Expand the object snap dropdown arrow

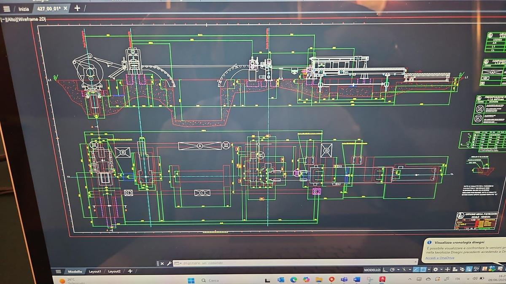429,269
